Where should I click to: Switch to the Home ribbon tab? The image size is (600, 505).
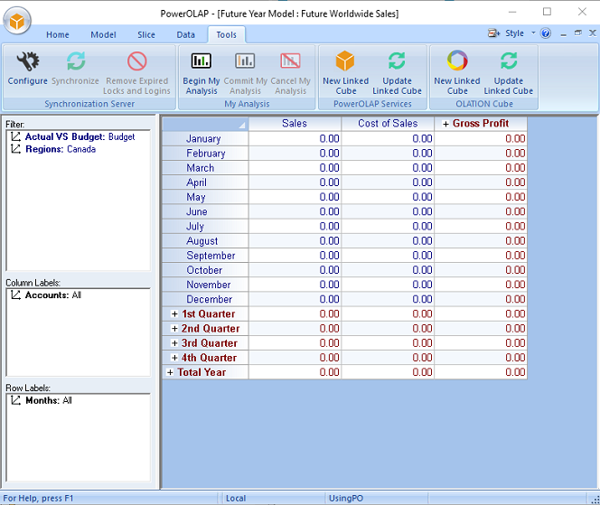58,35
